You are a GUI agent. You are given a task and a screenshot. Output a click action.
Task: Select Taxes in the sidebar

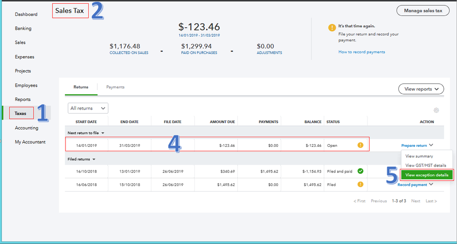tap(21, 114)
